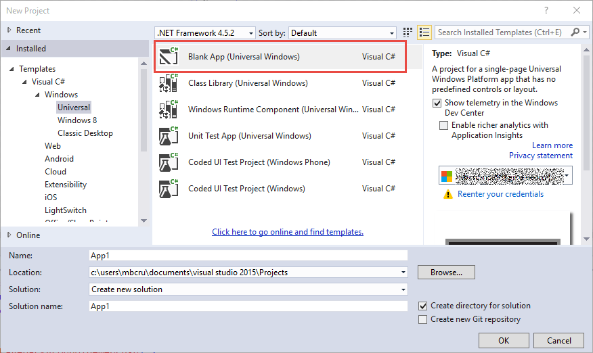This screenshot has height=353, width=593.
Task: Click details pane scrollbar down arrow
Action: 587,239
